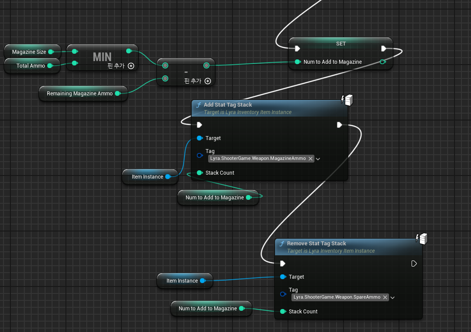Viewport: 471px width, 332px height.
Task: Click the 핀 추가 label on MIN node
Action: pyautogui.click(x=116, y=66)
